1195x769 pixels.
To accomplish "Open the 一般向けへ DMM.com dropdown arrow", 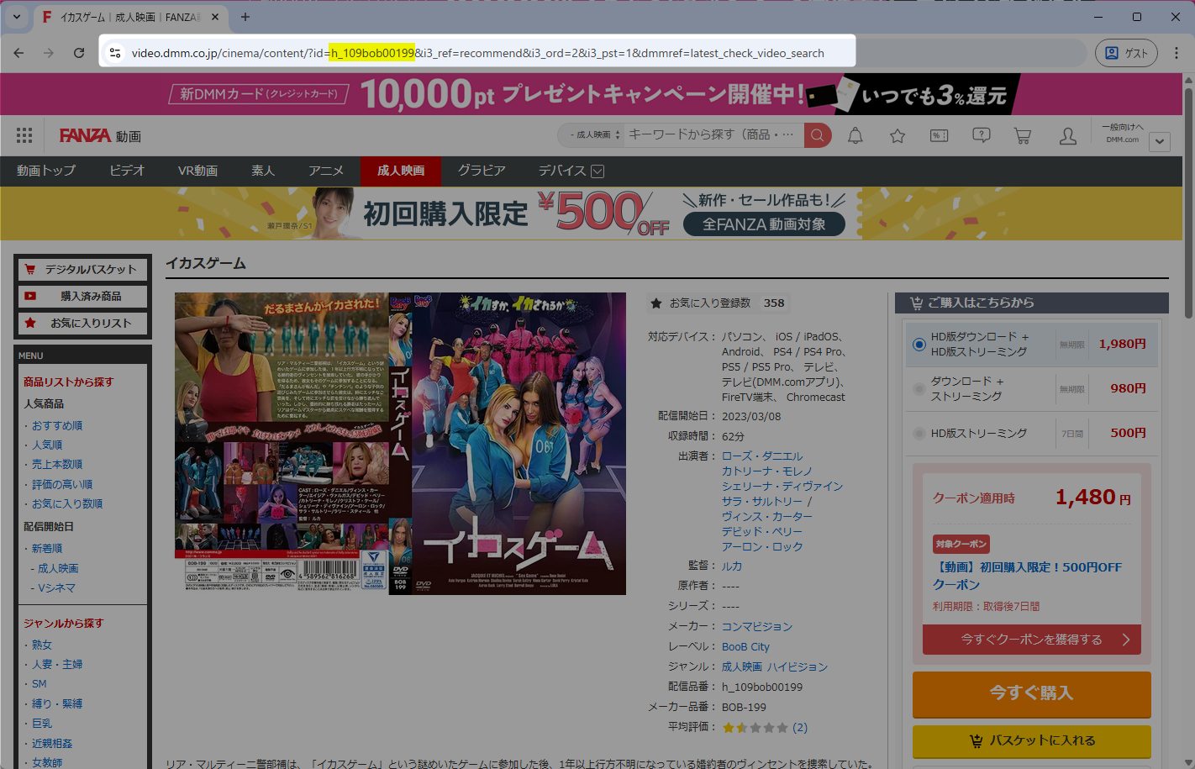I will click(1160, 141).
